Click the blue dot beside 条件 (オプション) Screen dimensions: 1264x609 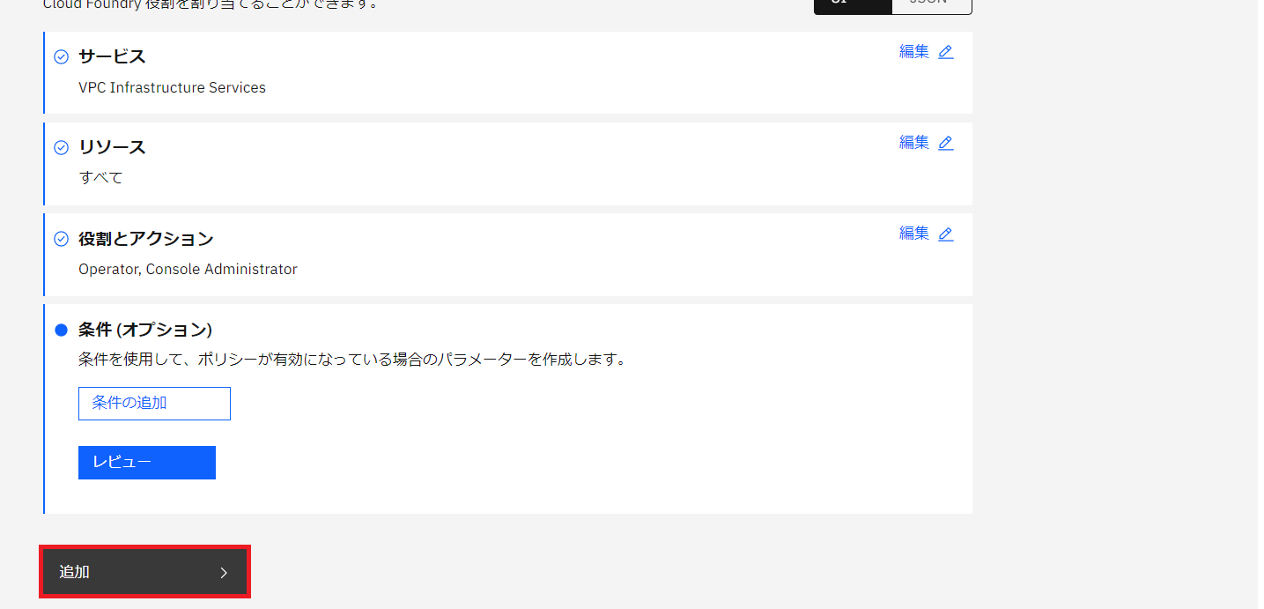62,330
